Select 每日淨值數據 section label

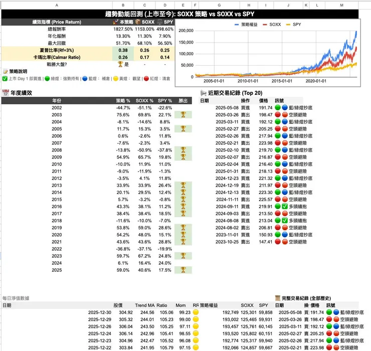tap(16, 298)
